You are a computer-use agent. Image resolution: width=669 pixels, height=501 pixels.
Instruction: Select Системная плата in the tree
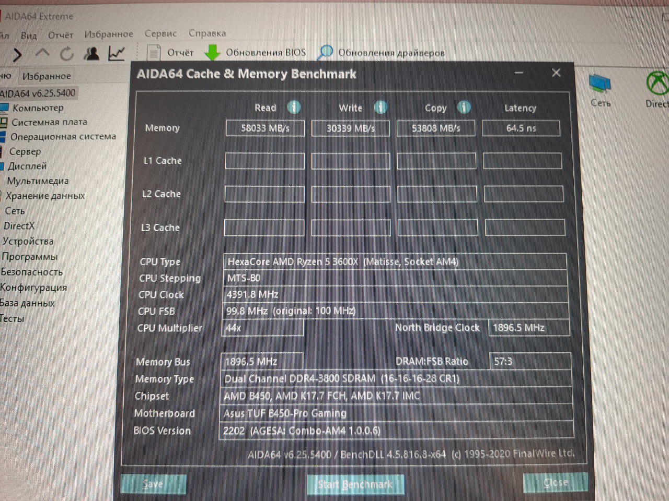point(49,122)
